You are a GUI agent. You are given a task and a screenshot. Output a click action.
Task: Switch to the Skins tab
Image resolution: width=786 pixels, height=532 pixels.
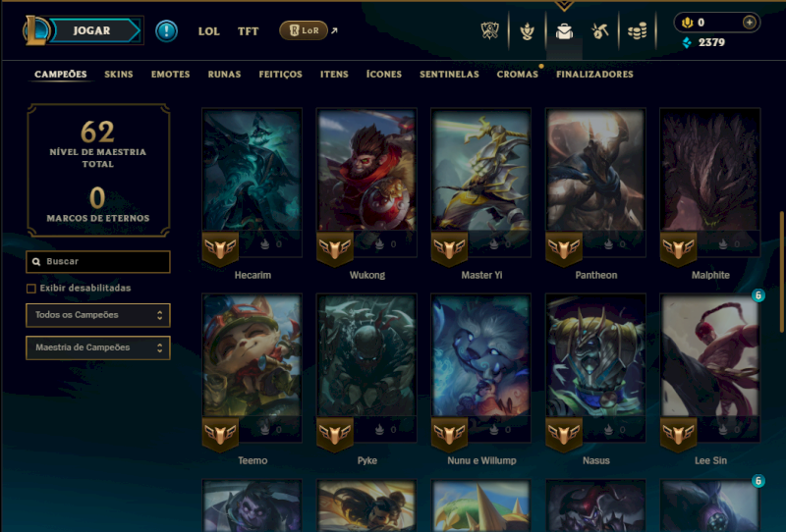coord(119,75)
